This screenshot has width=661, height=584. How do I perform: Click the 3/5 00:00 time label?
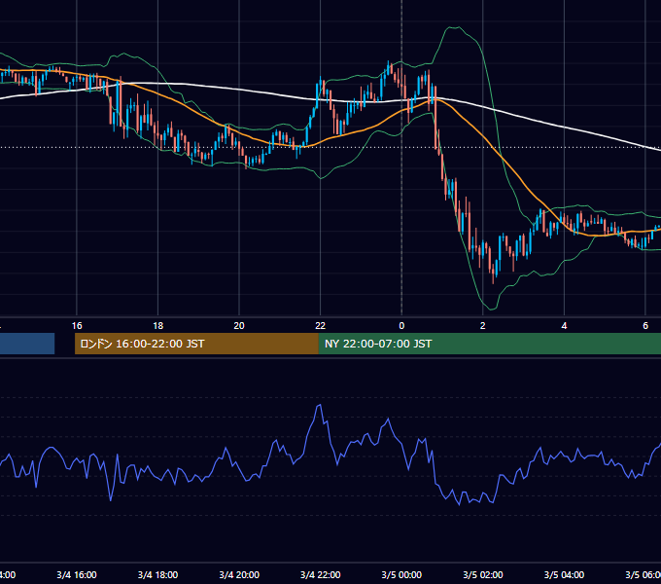pos(401,574)
